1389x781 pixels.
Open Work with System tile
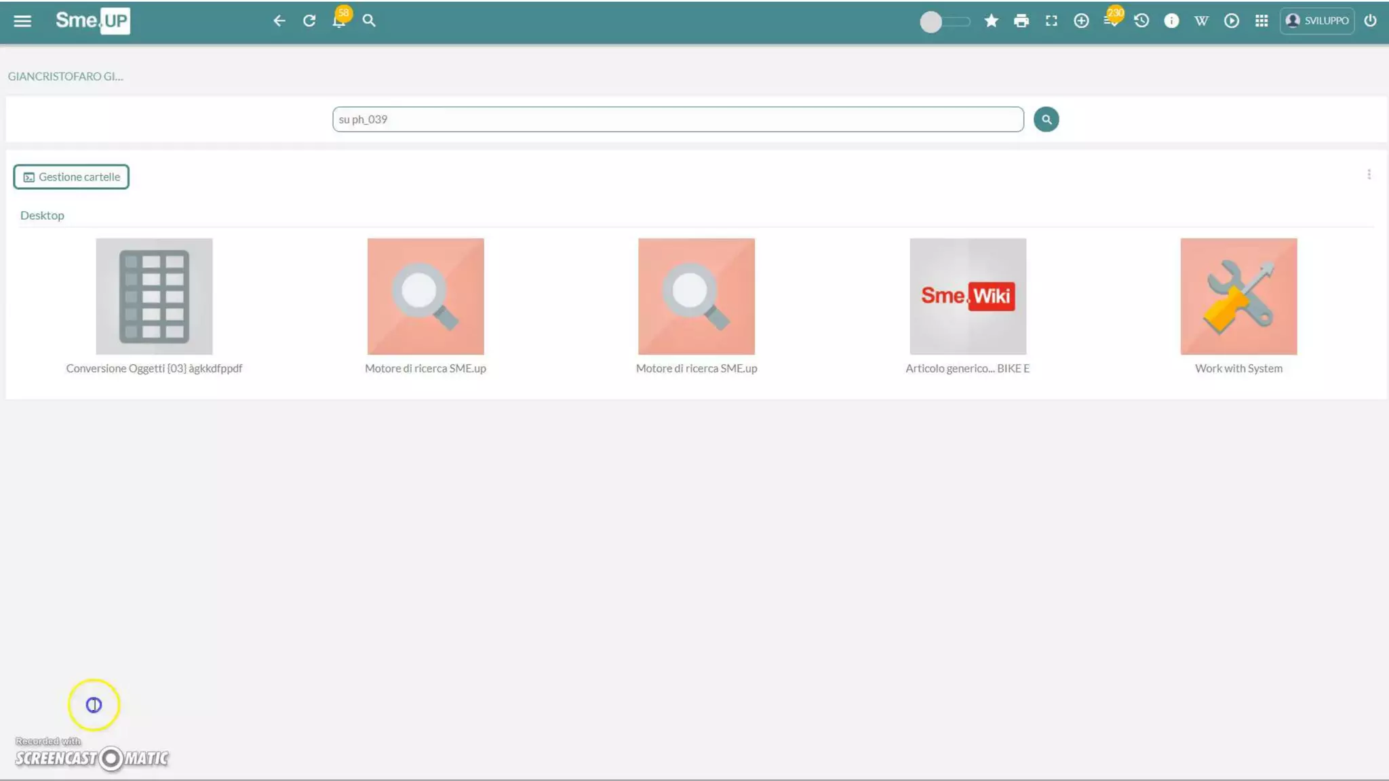tap(1238, 296)
